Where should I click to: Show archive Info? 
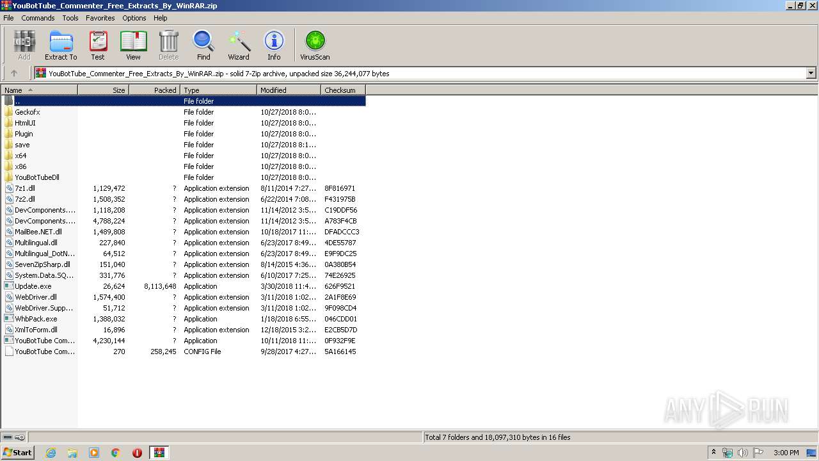(x=274, y=45)
